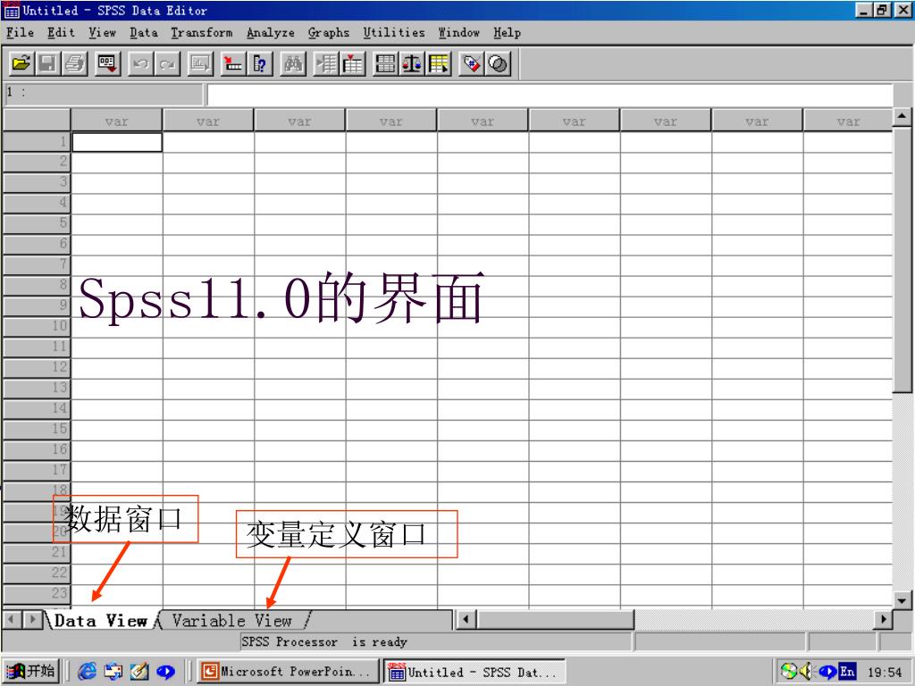Click the sheet tab scroll-left arrow
Viewport: 915px width, 686px height.
(x=12, y=619)
